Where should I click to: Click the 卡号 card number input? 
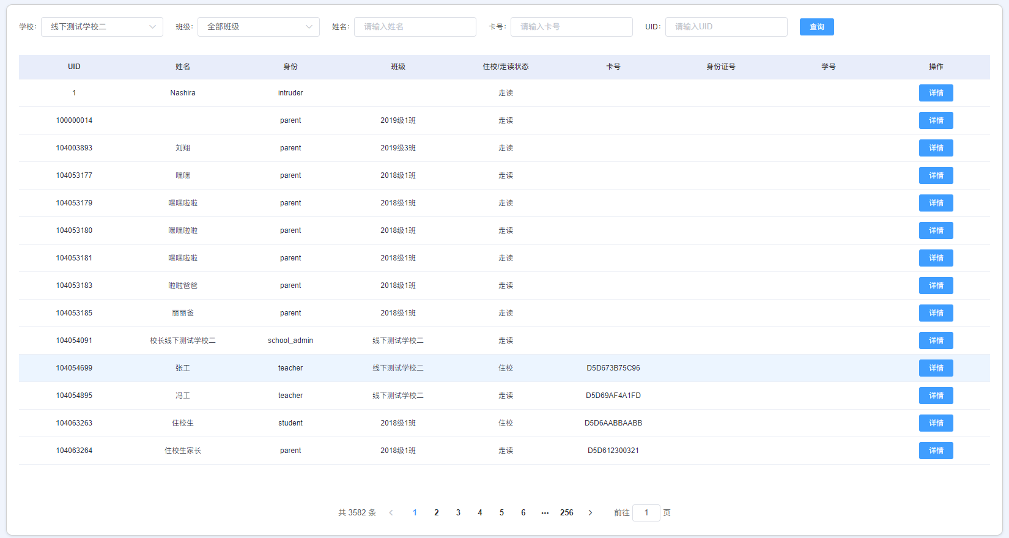[x=571, y=27]
